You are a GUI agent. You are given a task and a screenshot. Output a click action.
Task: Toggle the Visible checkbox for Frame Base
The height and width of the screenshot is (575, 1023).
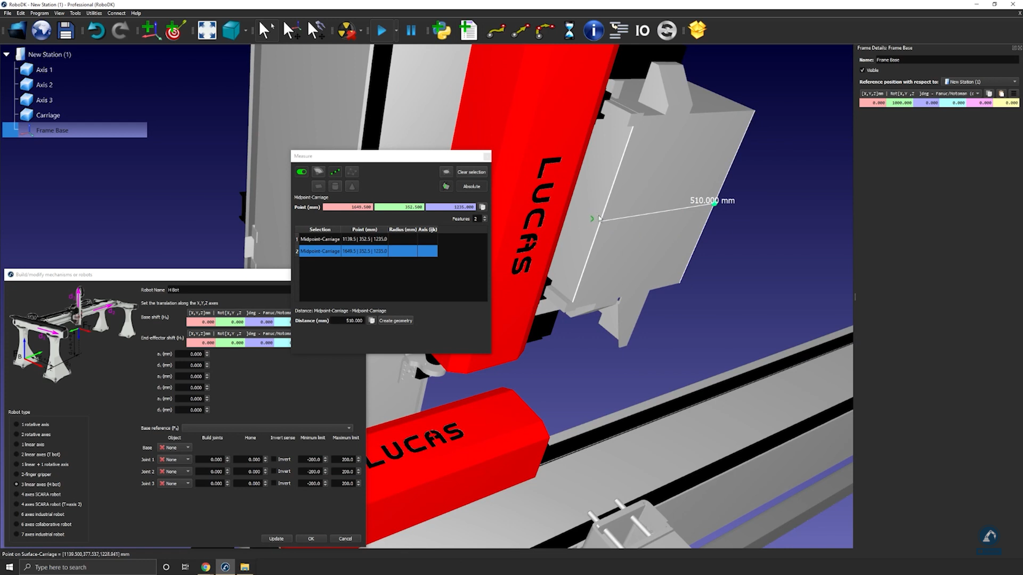tap(863, 70)
